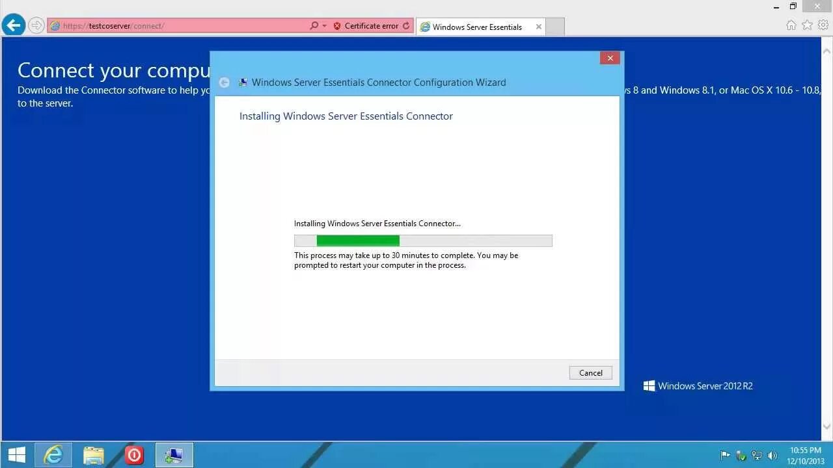Minimize the Internet Explorer window
The height and width of the screenshot is (468, 833).
coord(776,6)
